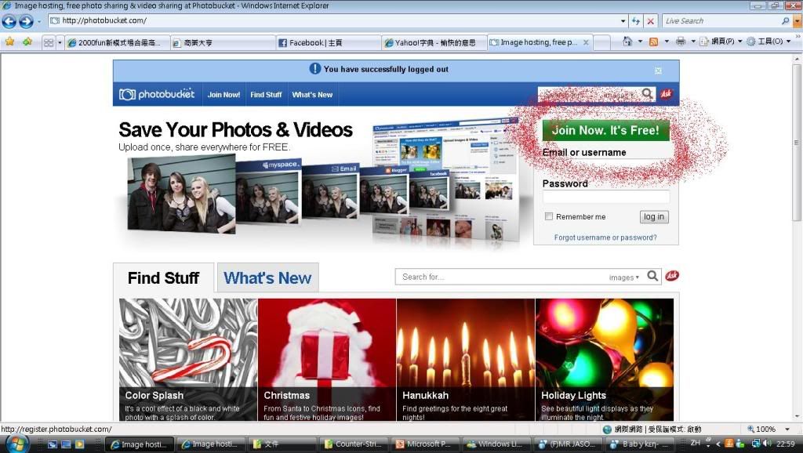Go forward with the browser Forward arrow
Screen dimensions: 803x453
pyautogui.click(x=26, y=21)
